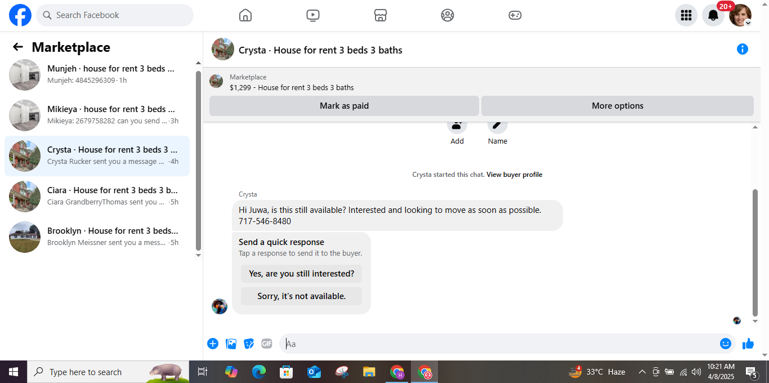The image size is (769, 383).
Task: Attach a photo using the image icon
Action: tap(231, 344)
